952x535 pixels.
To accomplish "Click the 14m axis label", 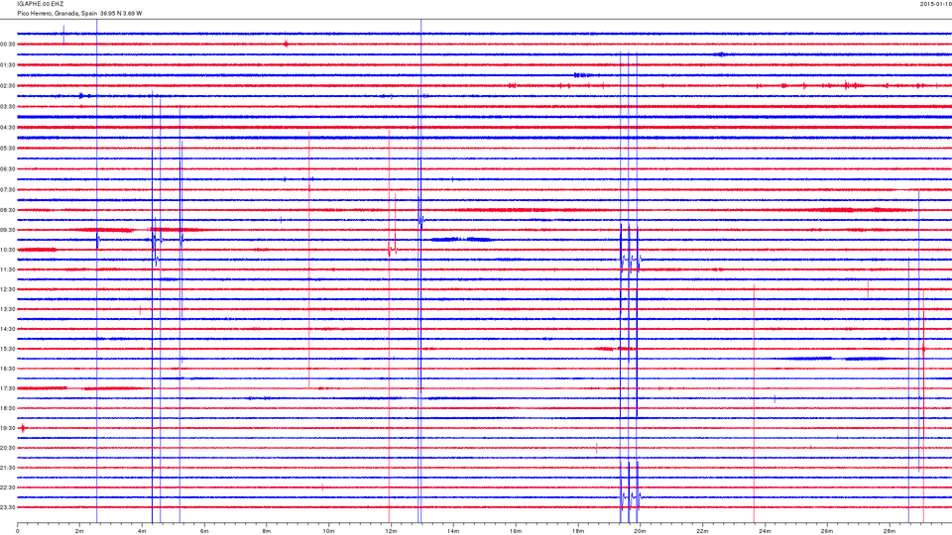I will 453,531.
